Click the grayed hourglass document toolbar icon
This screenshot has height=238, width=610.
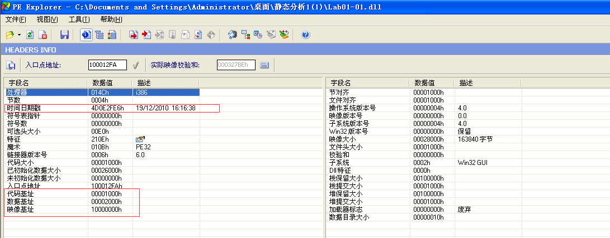(159, 35)
